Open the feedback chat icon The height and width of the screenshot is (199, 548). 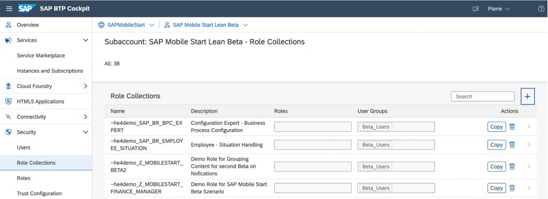point(475,9)
